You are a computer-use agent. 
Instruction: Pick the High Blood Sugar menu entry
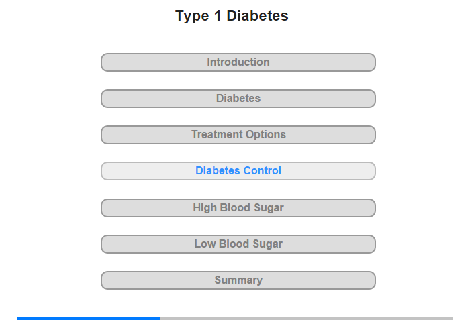point(238,207)
